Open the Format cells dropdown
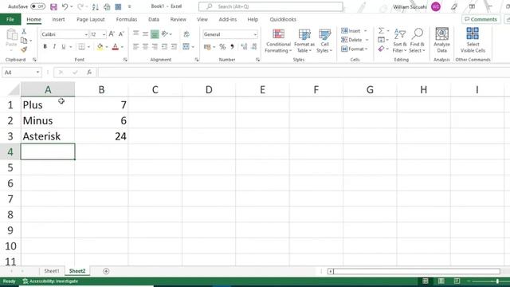Screen dimensions: 510x287 point(367,49)
